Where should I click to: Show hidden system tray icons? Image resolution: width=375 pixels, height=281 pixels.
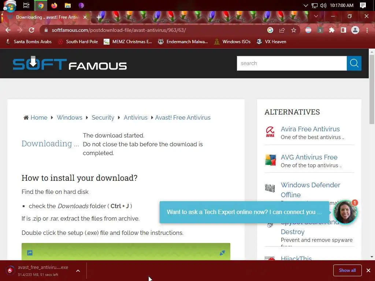coord(305,5)
